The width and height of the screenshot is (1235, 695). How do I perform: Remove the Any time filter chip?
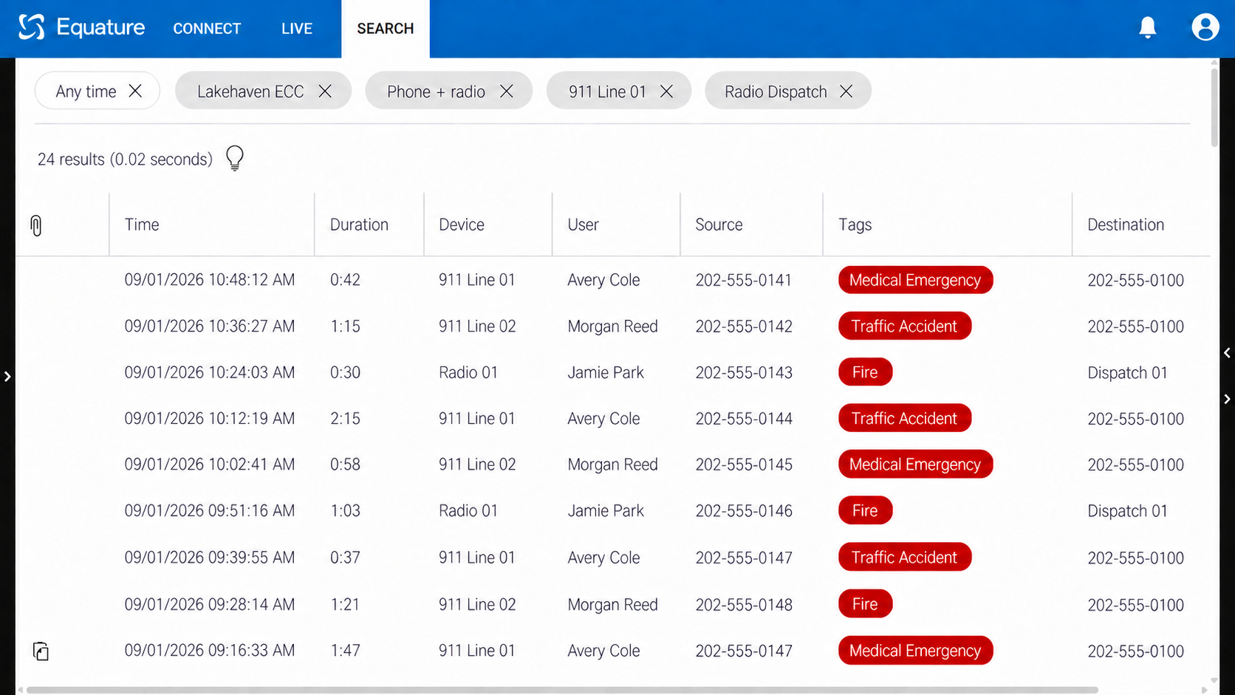point(135,91)
